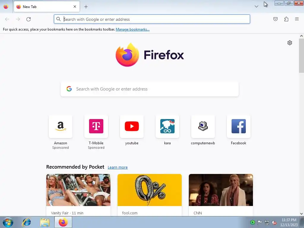304x228 pixels.
Task: Click the Recommended by Pocket heading
Action: [x=75, y=167]
